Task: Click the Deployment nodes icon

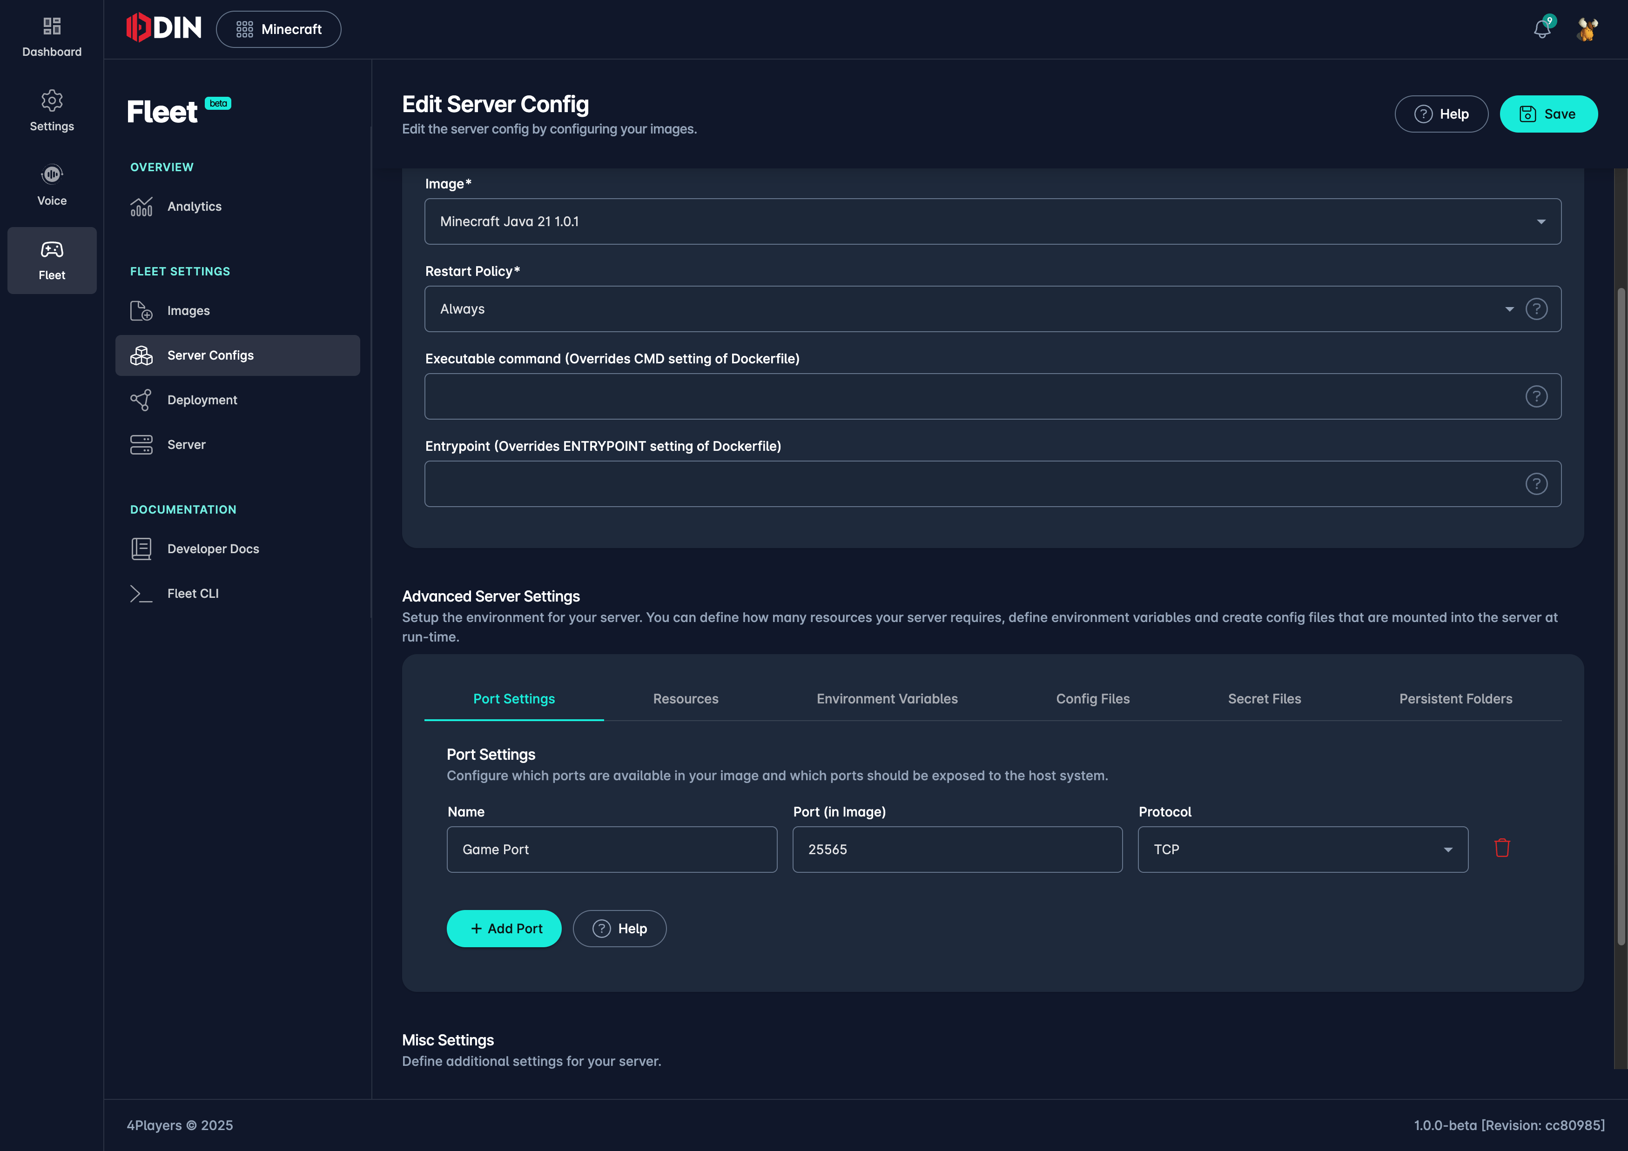Action: [141, 400]
